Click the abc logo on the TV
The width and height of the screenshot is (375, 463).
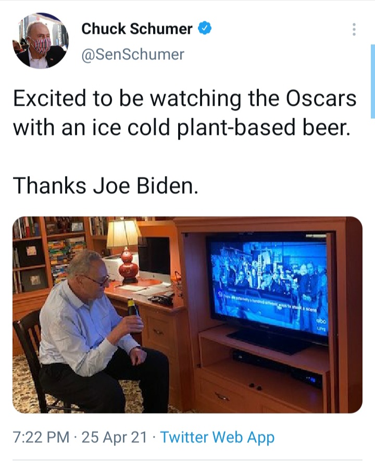click(x=321, y=321)
